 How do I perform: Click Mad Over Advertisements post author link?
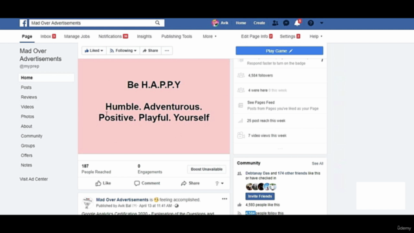122,200
